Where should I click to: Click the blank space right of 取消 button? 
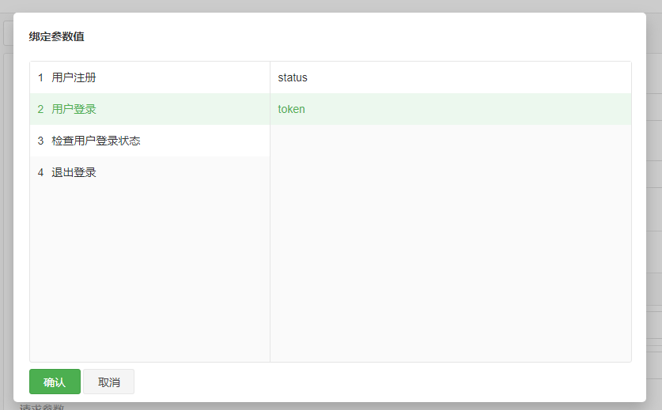[383, 382]
